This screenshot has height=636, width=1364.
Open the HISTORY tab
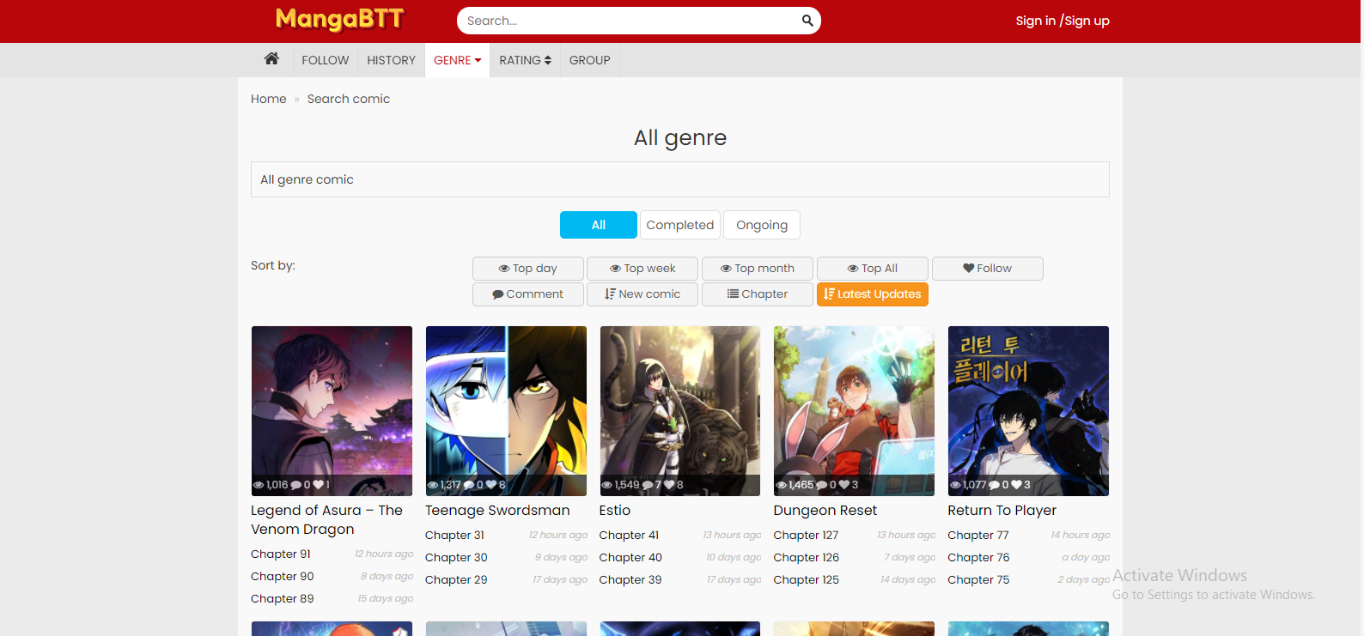click(391, 60)
